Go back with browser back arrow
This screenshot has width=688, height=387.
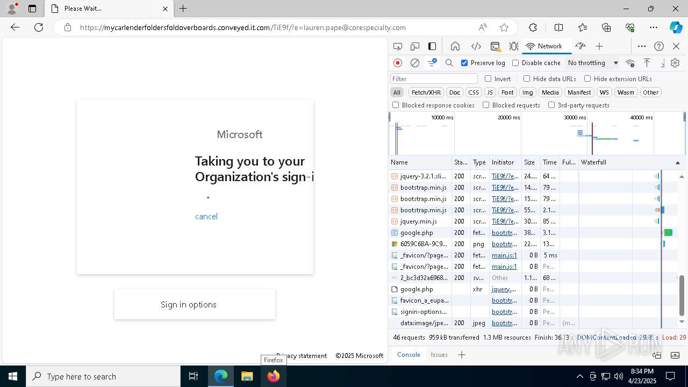15,27
